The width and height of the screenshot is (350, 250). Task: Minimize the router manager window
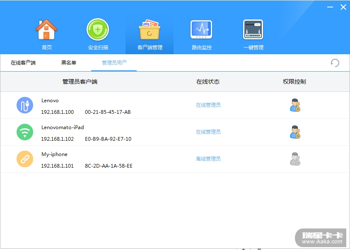click(330, 7)
